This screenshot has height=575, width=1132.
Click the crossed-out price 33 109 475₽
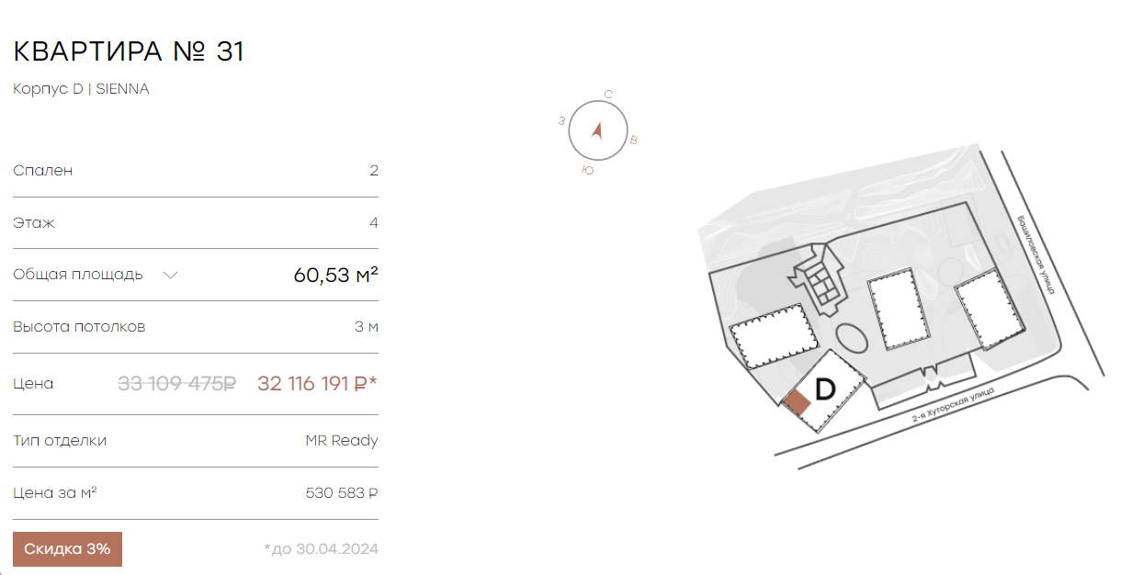point(176,384)
